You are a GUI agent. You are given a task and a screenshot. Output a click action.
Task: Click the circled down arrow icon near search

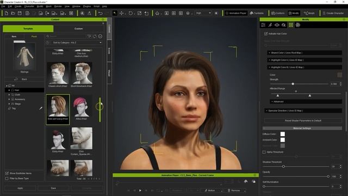100,36
